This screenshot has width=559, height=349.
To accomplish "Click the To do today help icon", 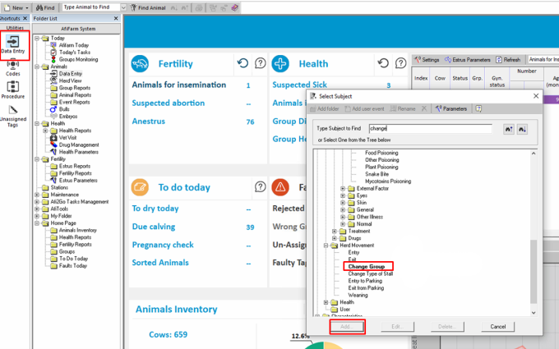I will pyautogui.click(x=261, y=186).
